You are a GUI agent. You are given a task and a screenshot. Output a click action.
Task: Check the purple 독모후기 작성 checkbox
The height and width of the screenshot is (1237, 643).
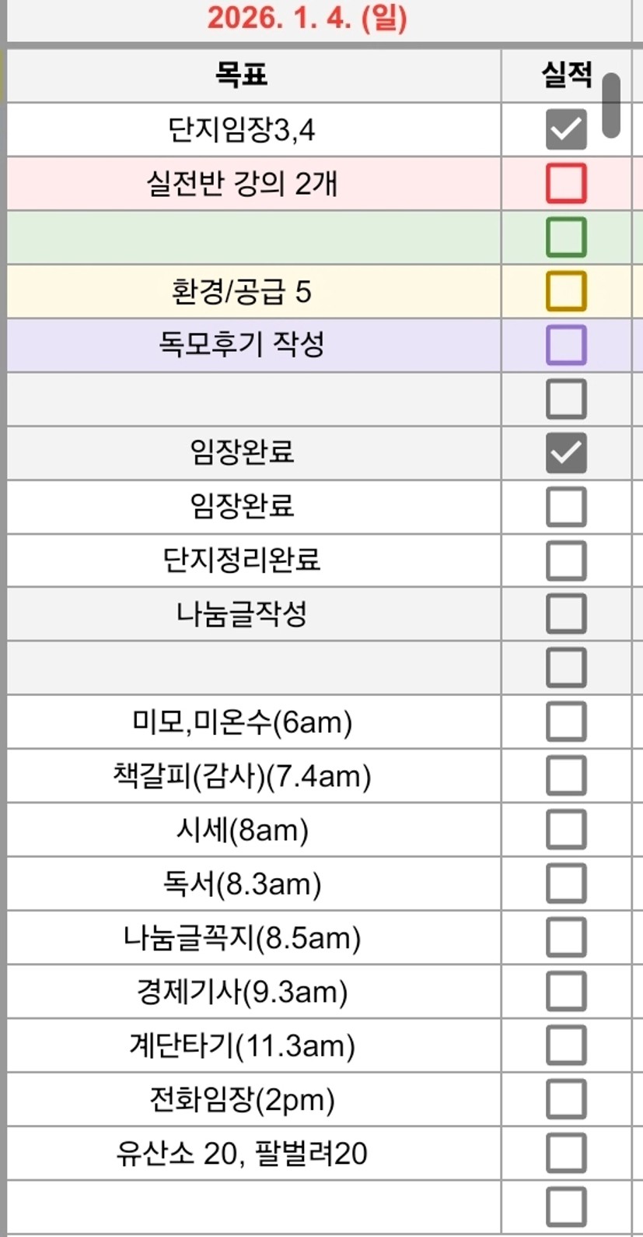click(x=565, y=345)
